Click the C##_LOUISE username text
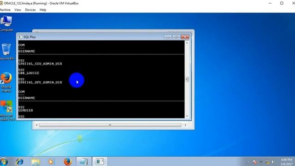 (x=29, y=73)
